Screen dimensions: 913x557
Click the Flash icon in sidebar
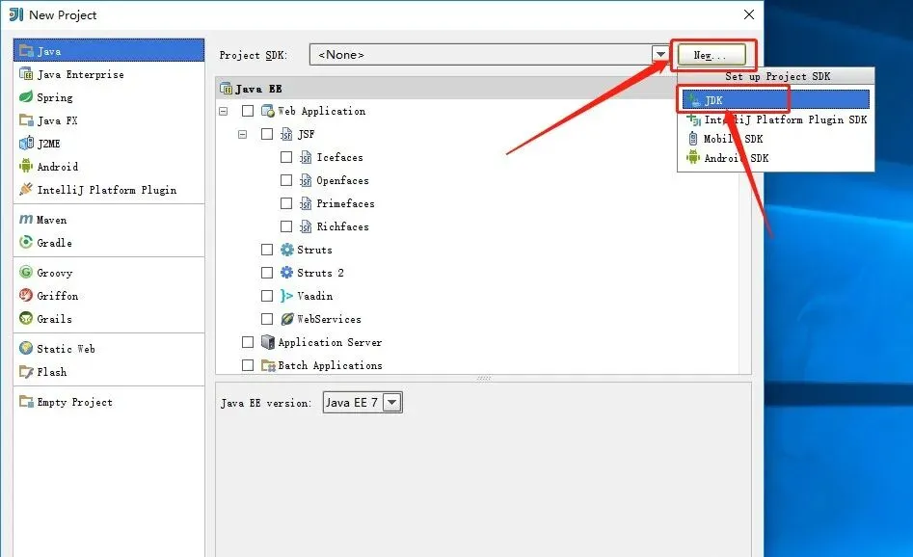[26, 371]
